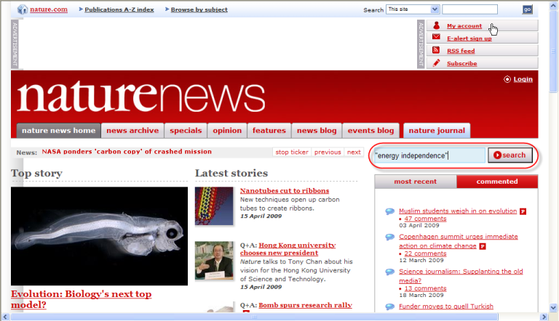Click previous in the news ticker
The image size is (559, 321).
pos(328,153)
